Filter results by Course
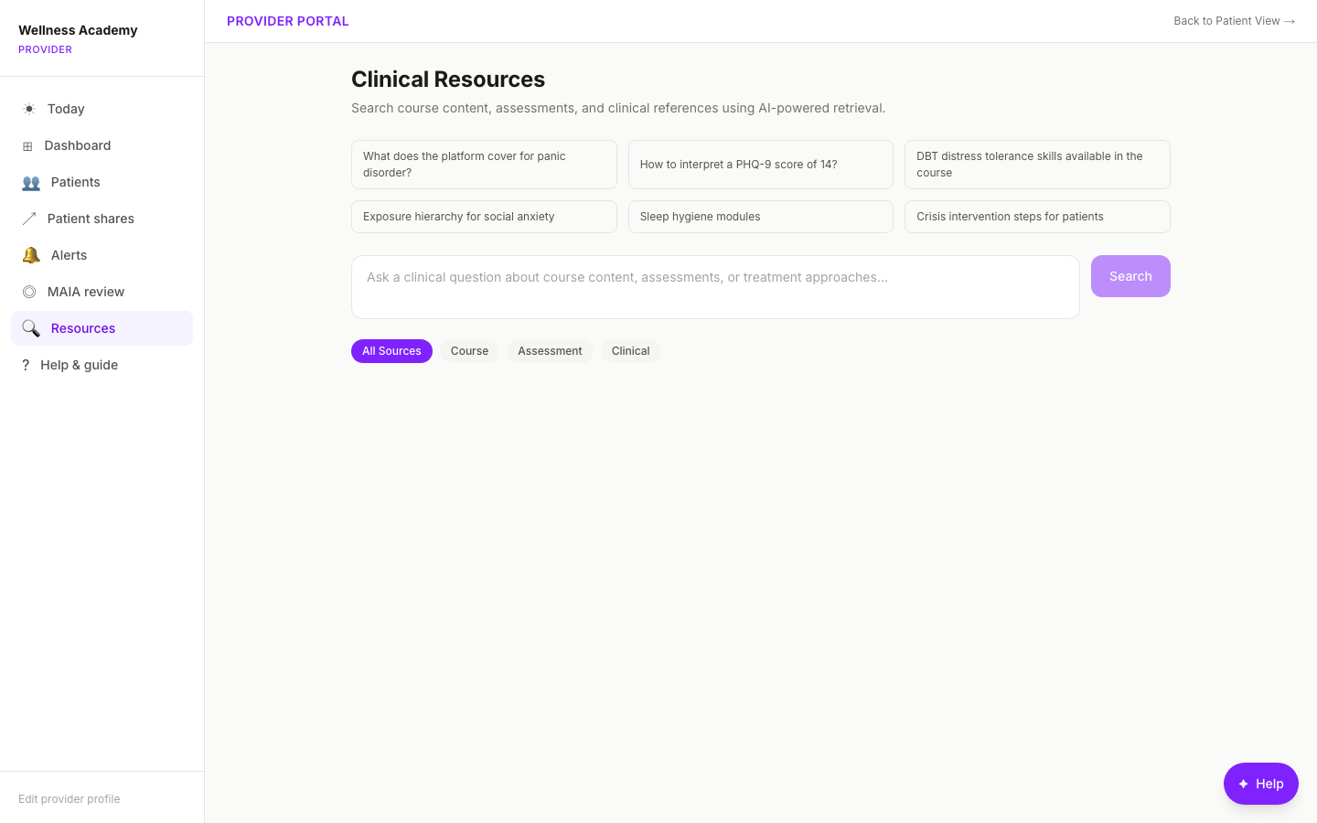1317x823 pixels. point(469,351)
